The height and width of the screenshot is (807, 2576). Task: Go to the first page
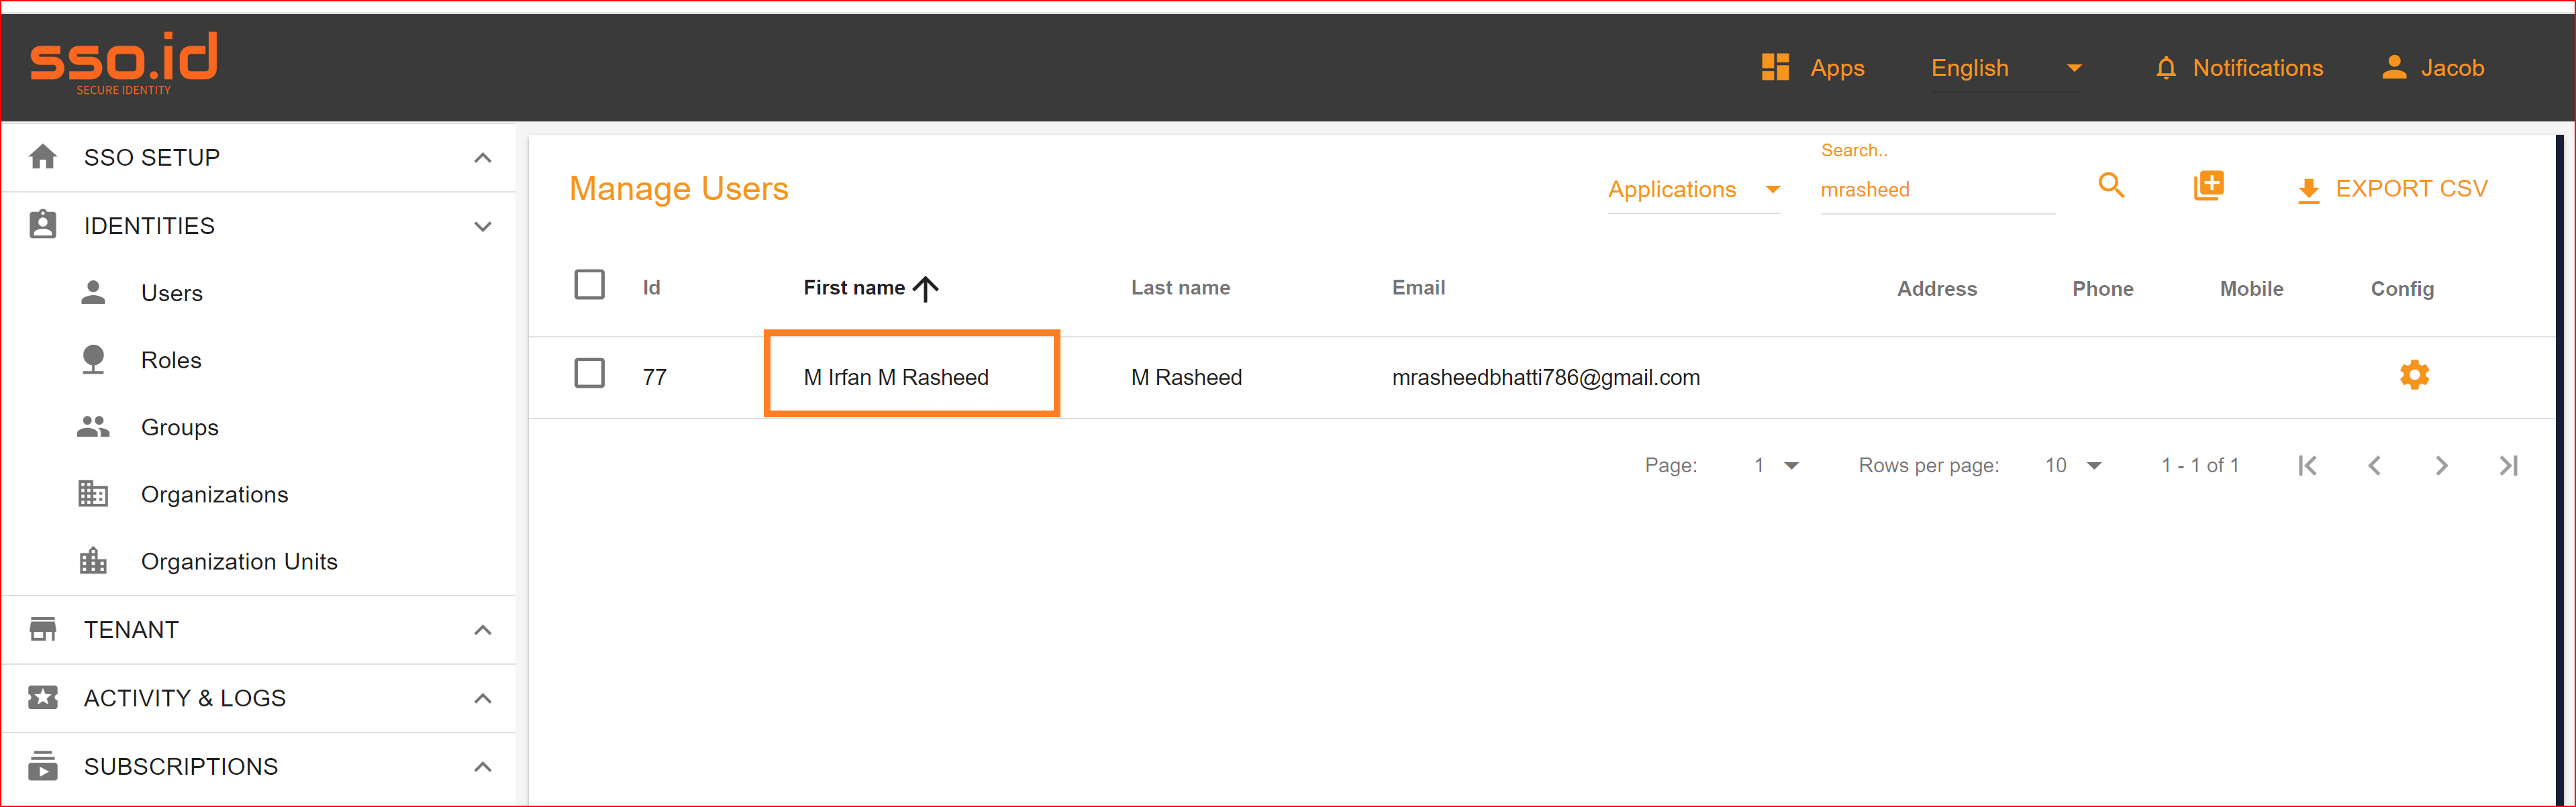point(2307,465)
